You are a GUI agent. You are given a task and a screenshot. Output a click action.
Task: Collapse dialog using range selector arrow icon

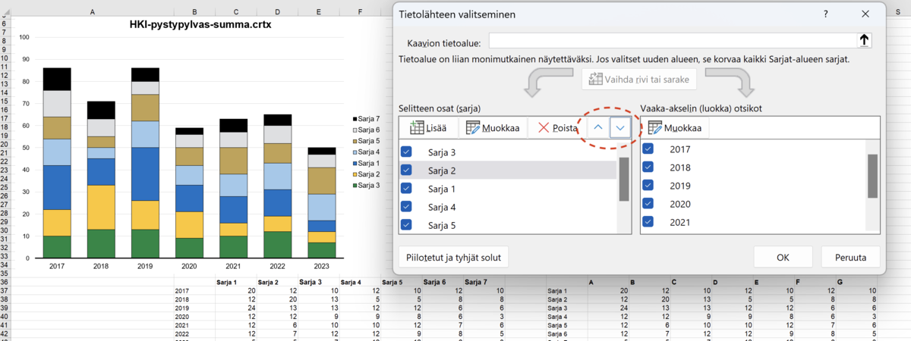864,41
